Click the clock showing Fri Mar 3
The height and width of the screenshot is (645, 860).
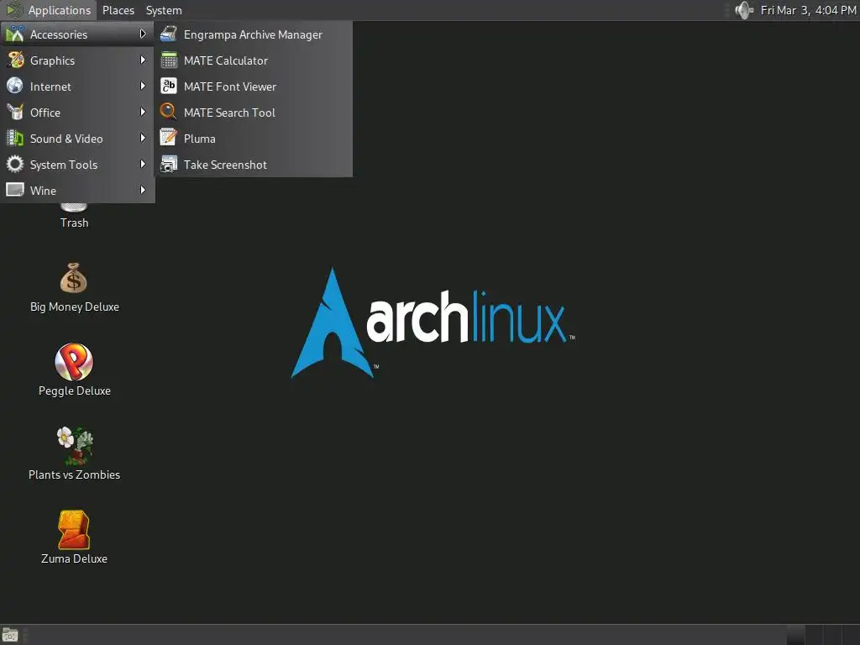809,10
